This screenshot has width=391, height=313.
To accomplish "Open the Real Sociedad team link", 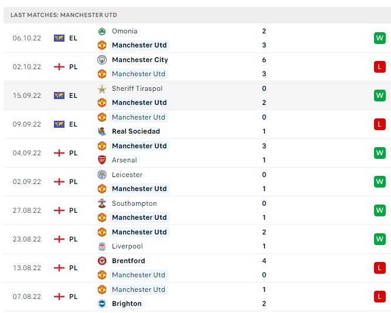I will 135,131.
